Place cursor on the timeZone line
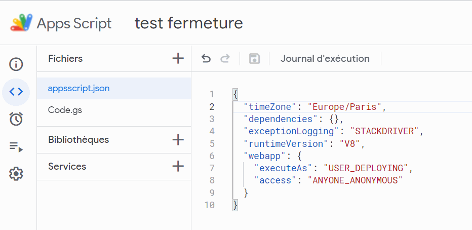The image size is (472, 230). 314,107
